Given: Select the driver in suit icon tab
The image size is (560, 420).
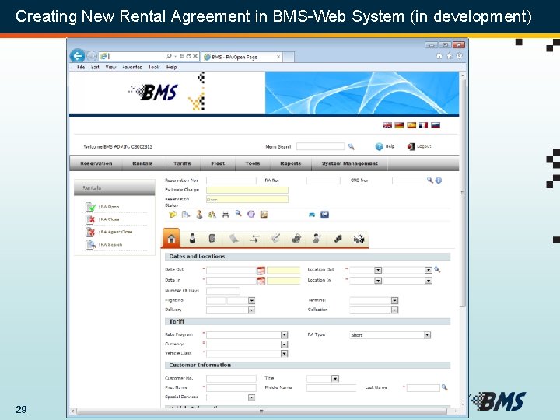Looking at the screenshot, I should click(192, 238).
